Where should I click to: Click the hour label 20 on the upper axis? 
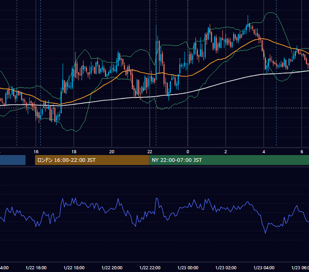112,152
